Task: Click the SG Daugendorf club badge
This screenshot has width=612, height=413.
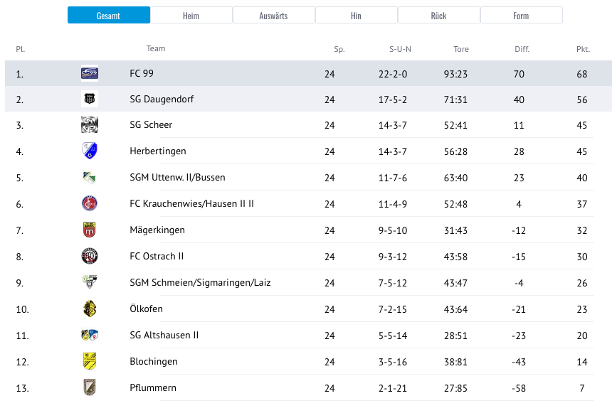Action: tap(89, 100)
